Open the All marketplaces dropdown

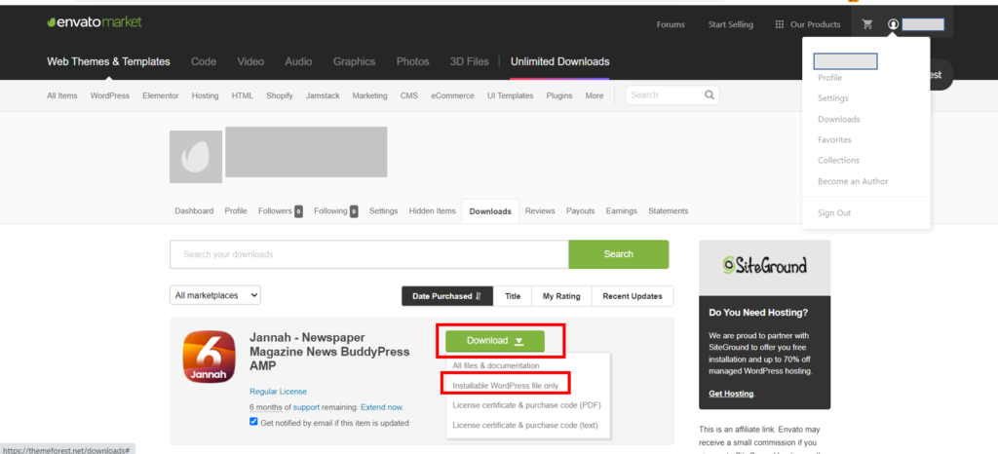point(215,295)
